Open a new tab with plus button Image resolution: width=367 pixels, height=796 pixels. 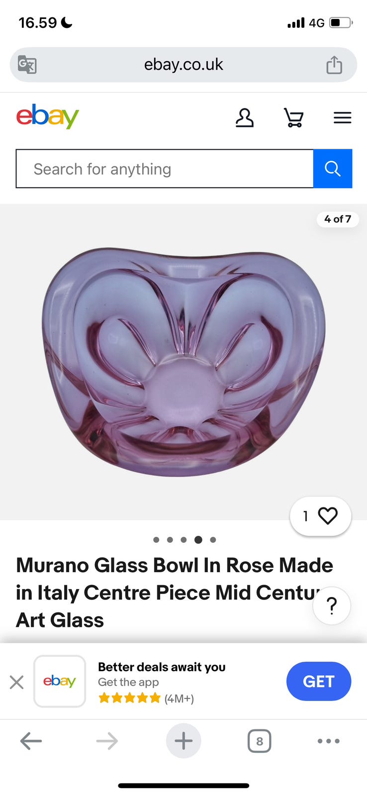[183, 741]
